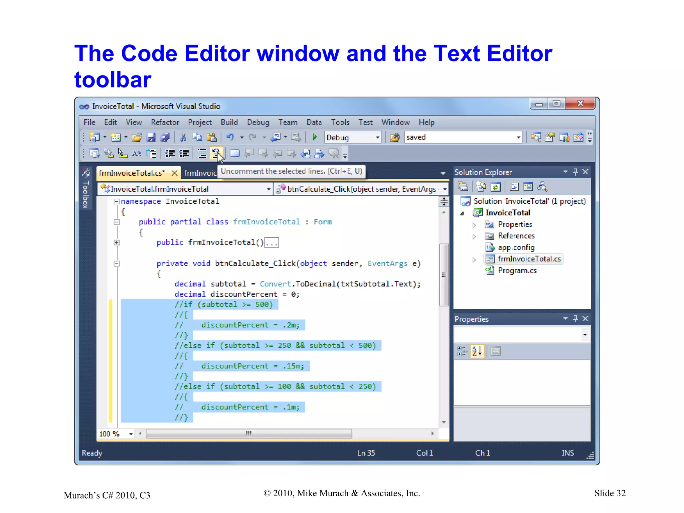The width and height of the screenshot is (684, 513).
Task: Click the Cut scissors icon
Action: tap(183, 137)
